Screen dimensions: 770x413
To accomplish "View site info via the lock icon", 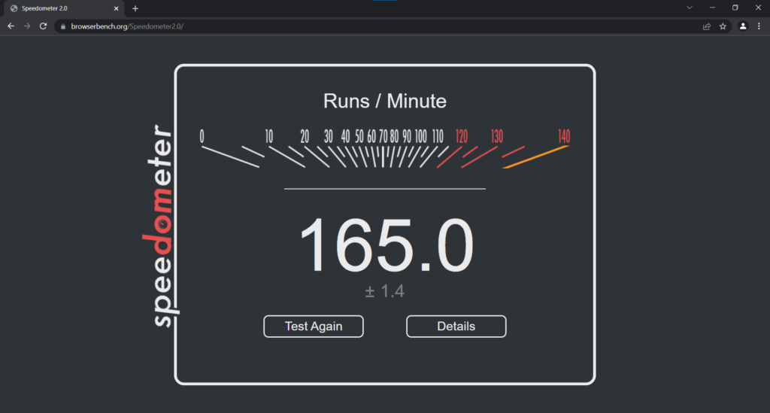I will point(63,26).
